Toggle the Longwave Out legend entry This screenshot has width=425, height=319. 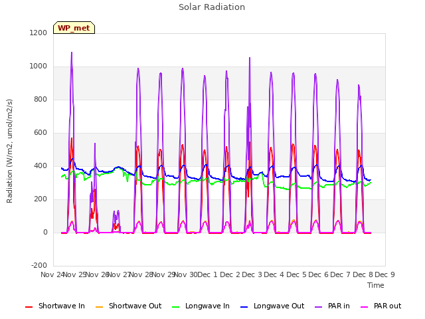point(272,306)
